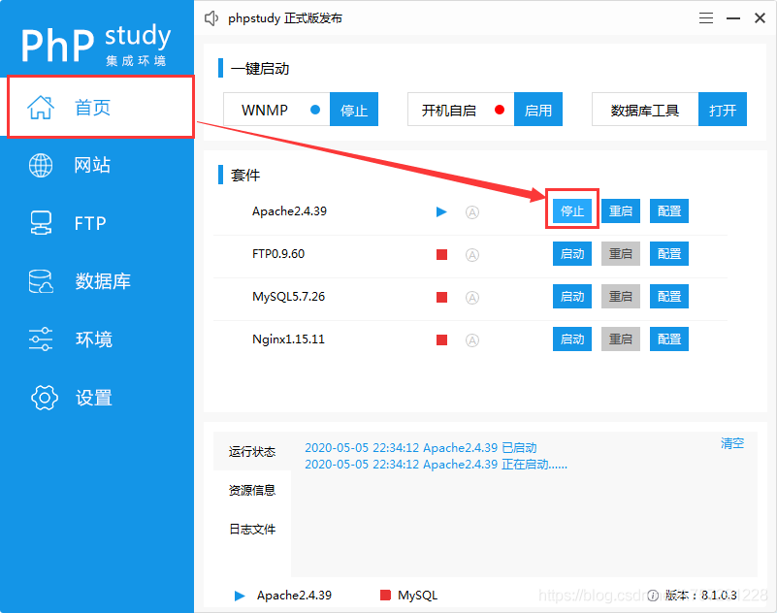Configure MySQL5.7.26

669,297
